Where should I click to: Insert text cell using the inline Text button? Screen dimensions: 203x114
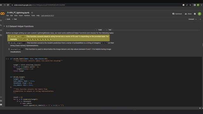[109, 30]
